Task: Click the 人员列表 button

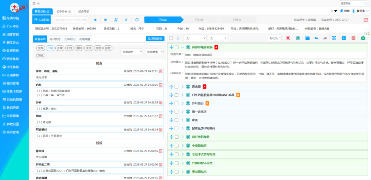Action: (x=42, y=20)
